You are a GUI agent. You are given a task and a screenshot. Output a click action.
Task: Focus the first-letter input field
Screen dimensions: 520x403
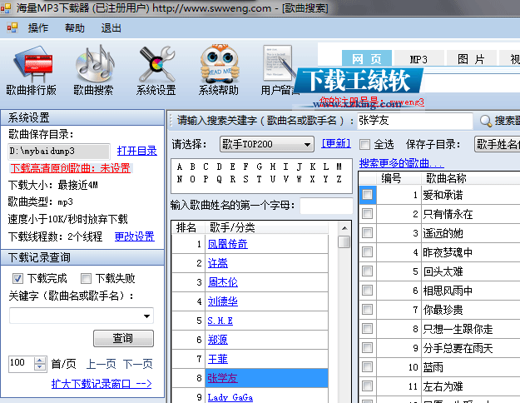pos(325,206)
